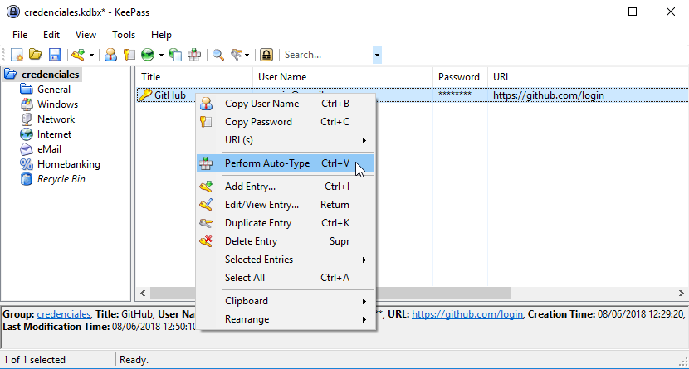Click the New database toolbar icon
The height and width of the screenshot is (369, 689).
[17, 55]
